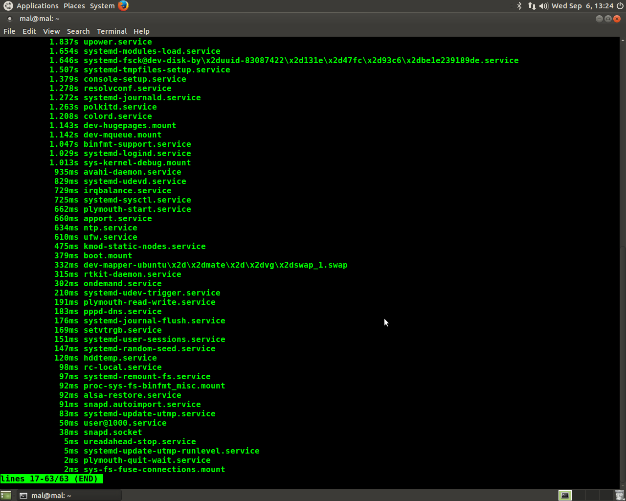Click the alsa-restore.service line
This screenshot has height=501, width=626.
(120, 395)
